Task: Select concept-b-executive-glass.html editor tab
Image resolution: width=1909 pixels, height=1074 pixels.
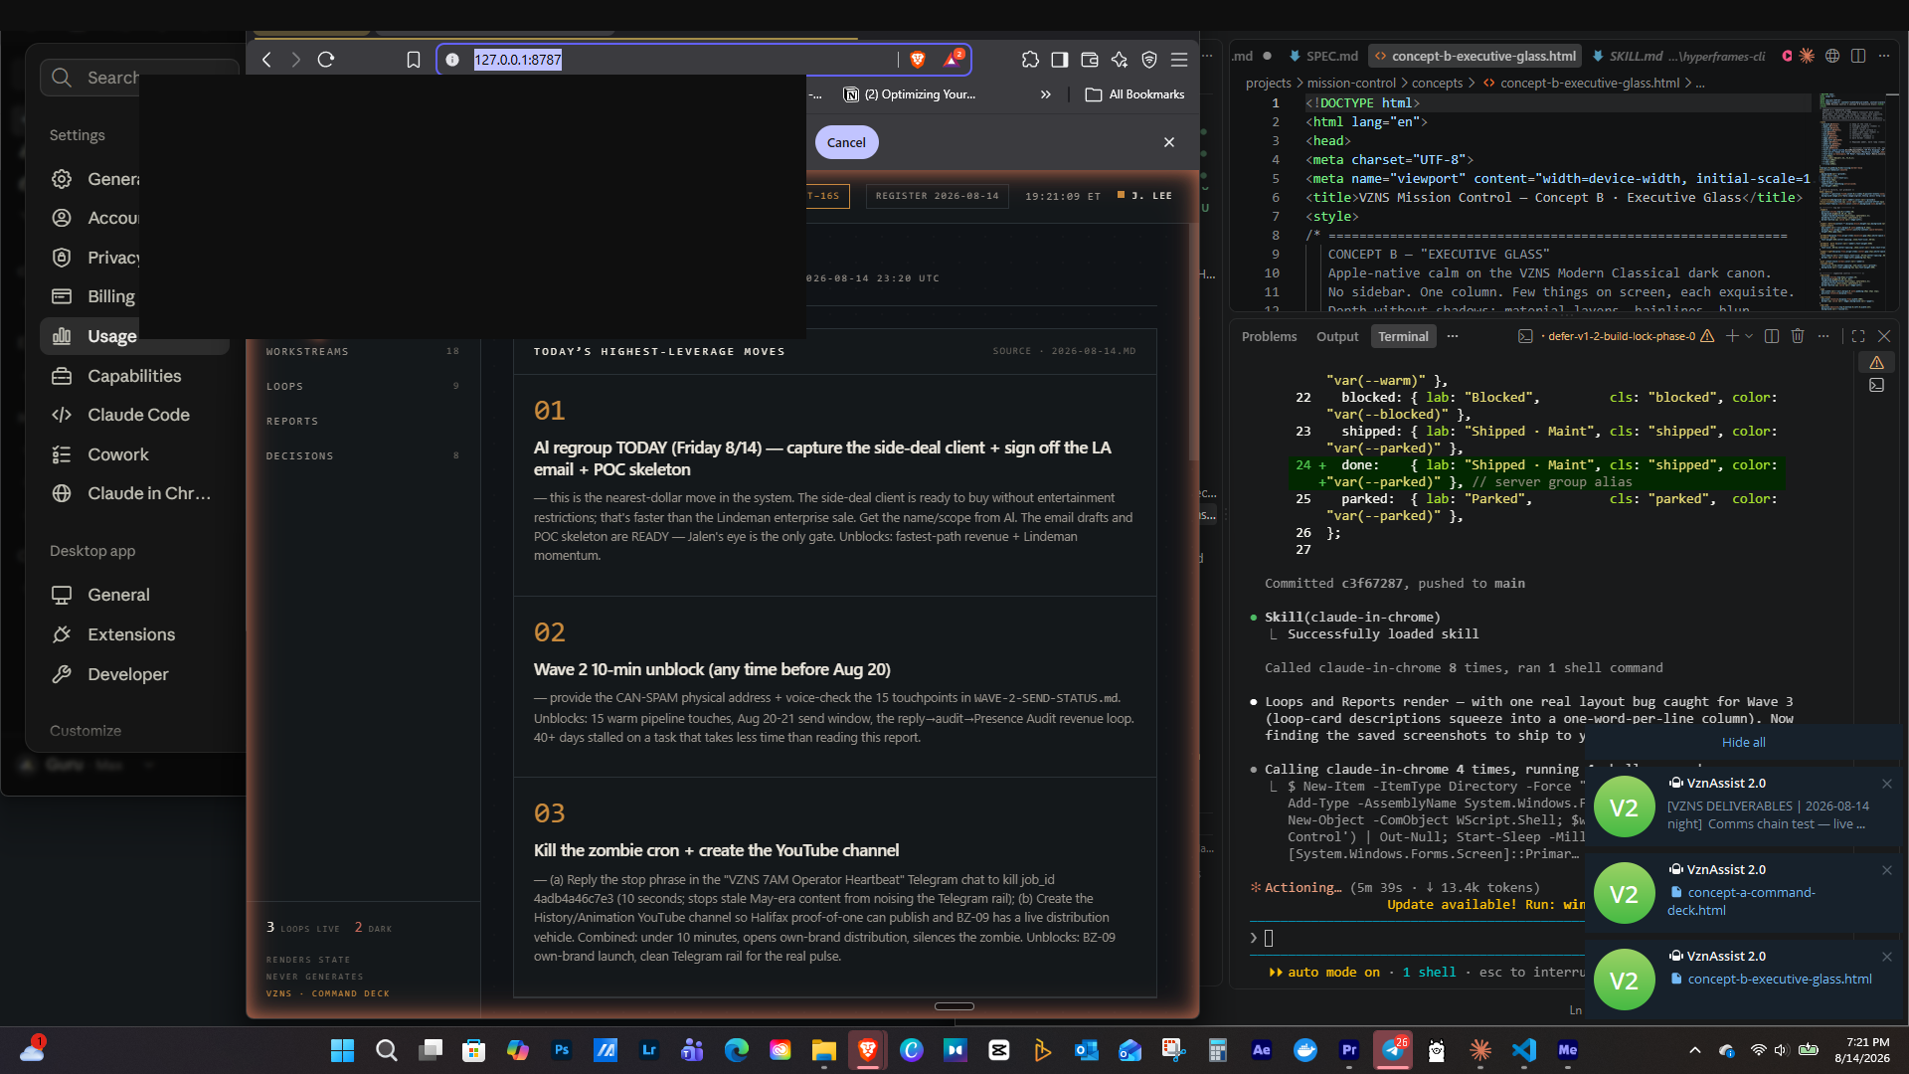Action: pyautogui.click(x=1475, y=56)
